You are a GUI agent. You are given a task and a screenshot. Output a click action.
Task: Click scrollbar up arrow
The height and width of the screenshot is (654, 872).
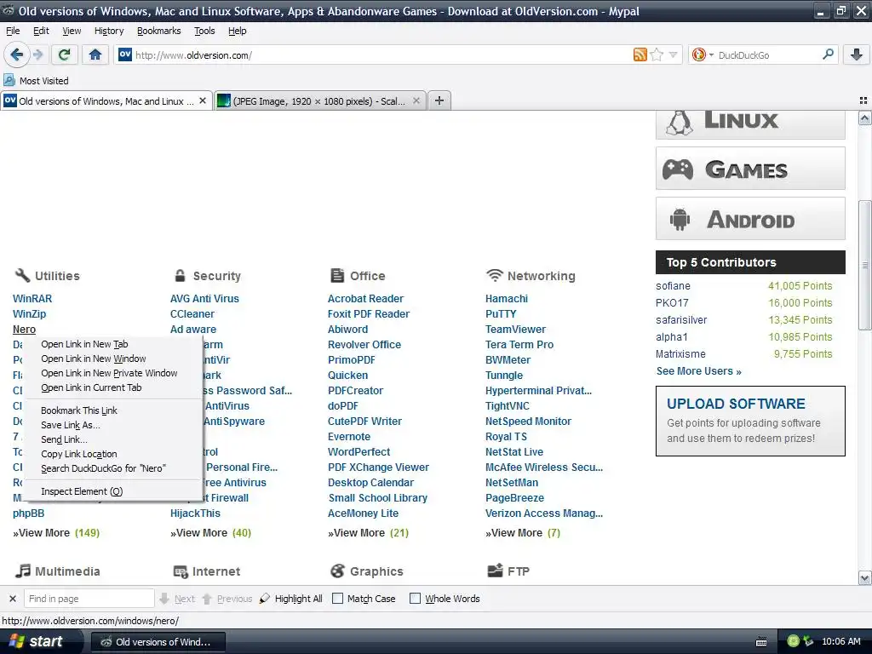864,118
